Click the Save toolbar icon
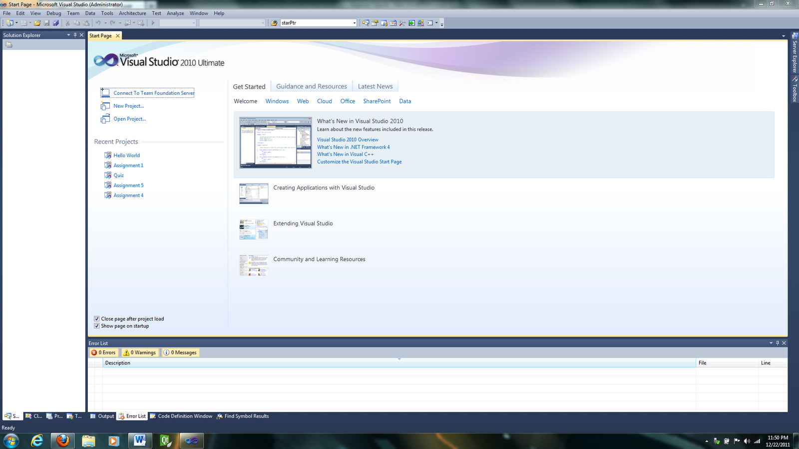Screen dimensions: 799x449 click(46, 22)
